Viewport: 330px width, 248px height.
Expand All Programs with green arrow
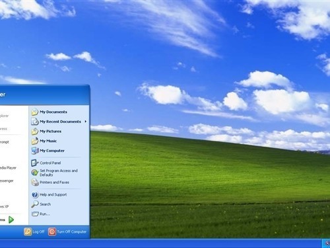click(11, 220)
